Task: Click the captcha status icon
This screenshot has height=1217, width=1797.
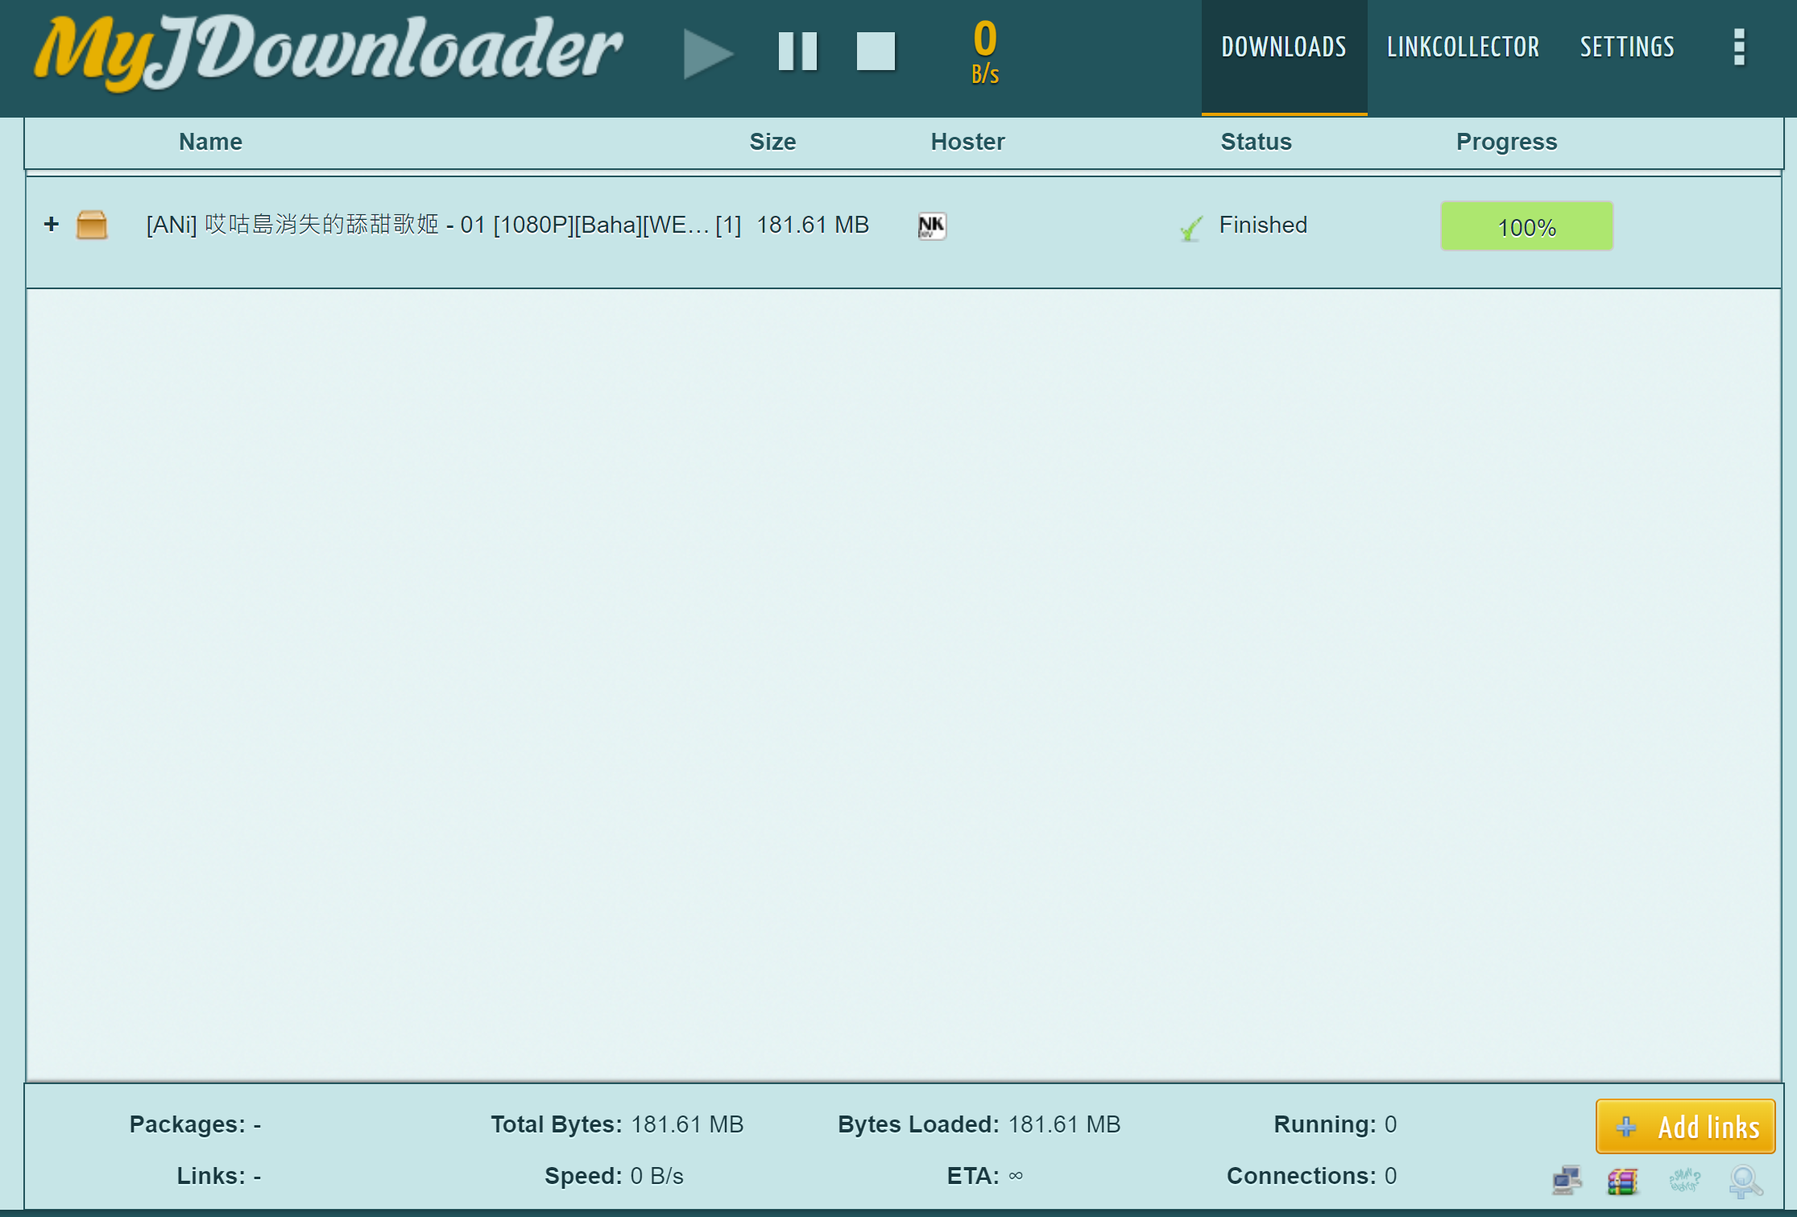Action: tap(1684, 1181)
